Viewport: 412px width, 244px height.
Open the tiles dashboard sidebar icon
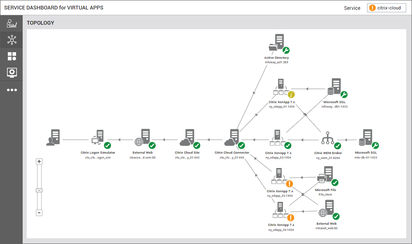[x=12, y=56]
